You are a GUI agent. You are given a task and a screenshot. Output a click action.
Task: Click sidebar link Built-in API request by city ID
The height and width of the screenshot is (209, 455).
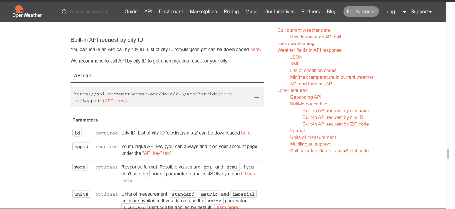[333, 117]
